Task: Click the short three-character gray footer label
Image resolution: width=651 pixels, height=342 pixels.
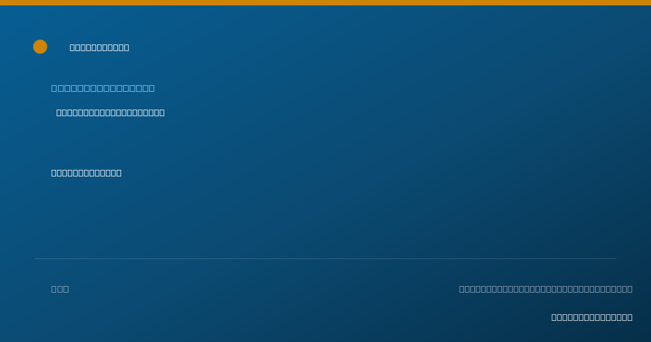Action: coord(60,289)
